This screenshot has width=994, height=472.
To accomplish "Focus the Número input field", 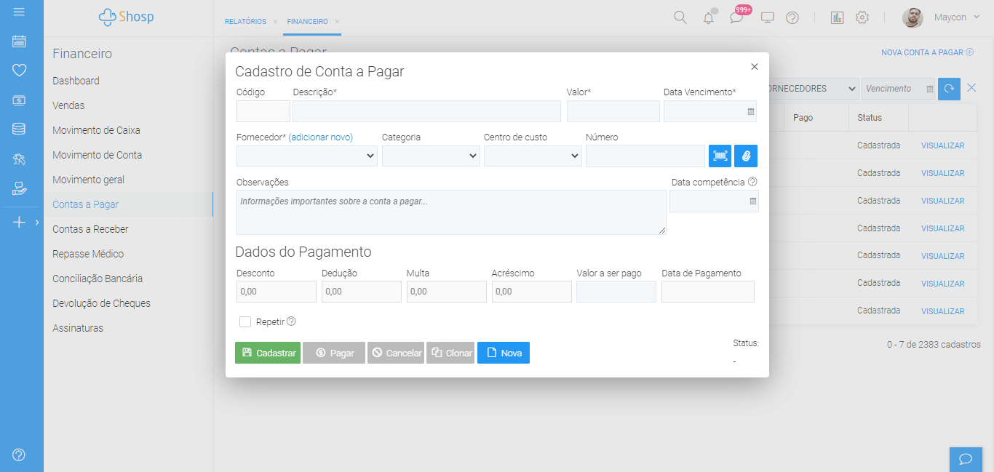I will 645,156.
